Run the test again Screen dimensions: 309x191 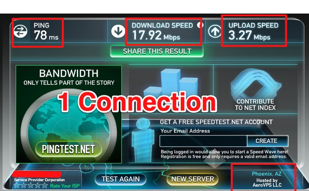click(x=121, y=179)
